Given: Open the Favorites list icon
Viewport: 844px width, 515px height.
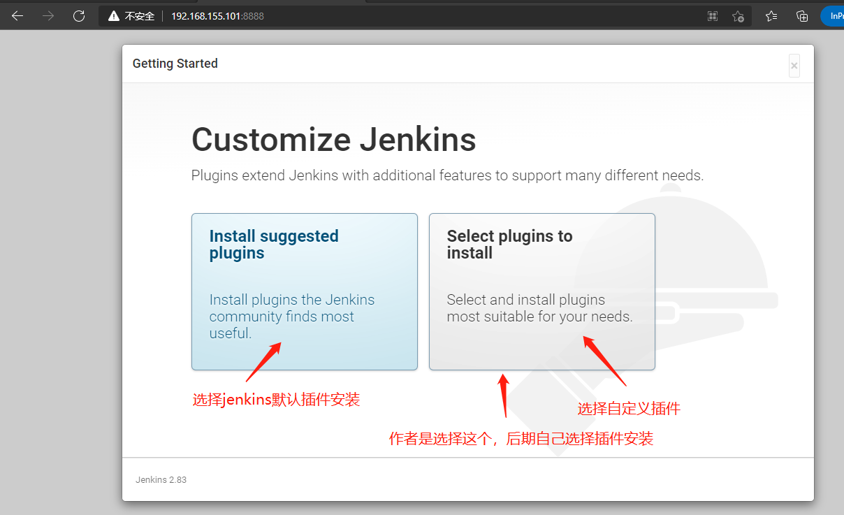Looking at the screenshot, I should (x=771, y=16).
